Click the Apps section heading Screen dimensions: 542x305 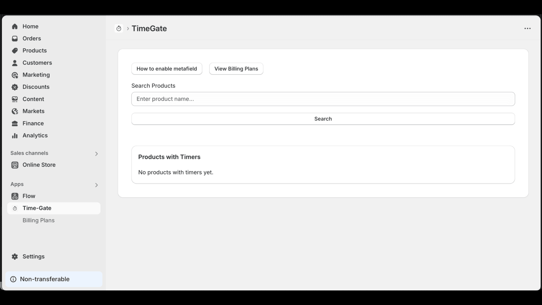tap(17, 184)
